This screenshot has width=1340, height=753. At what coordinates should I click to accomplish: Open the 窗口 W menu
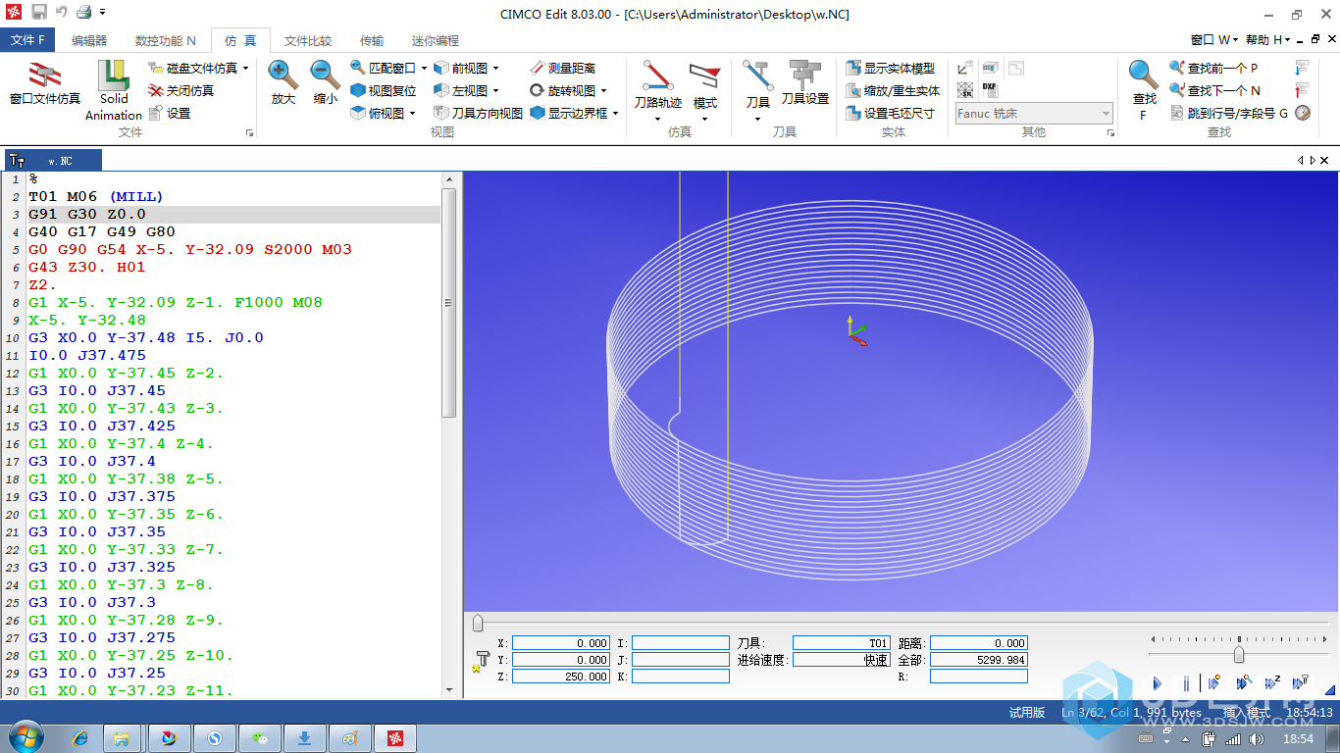[x=1214, y=40]
